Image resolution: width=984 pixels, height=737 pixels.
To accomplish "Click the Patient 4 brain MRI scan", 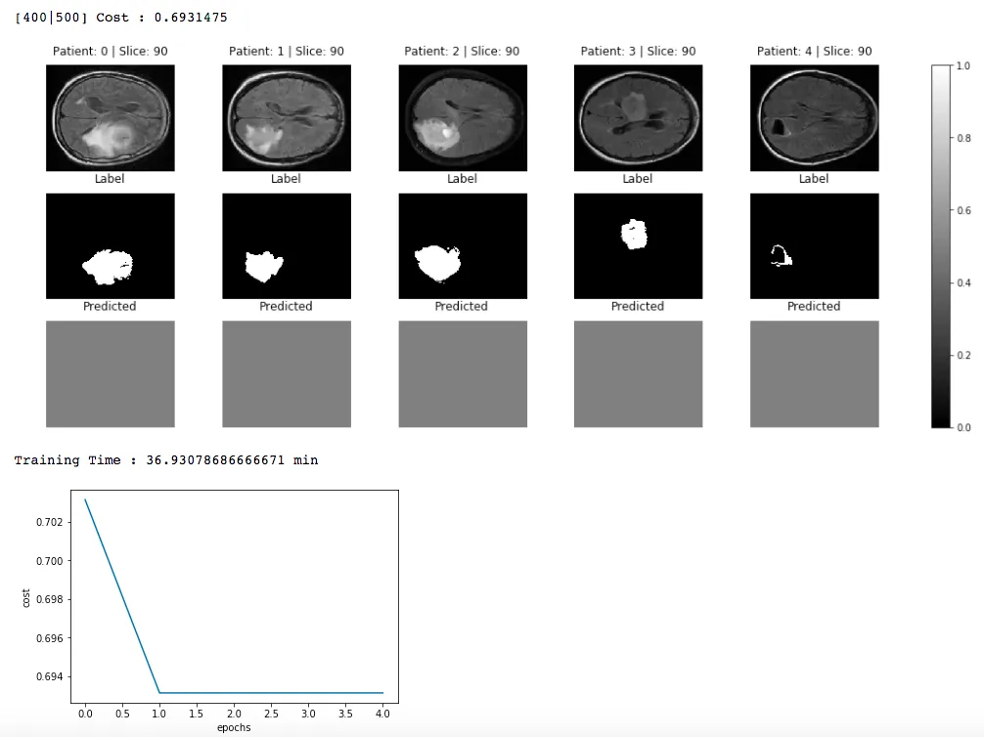I will click(x=815, y=118).
